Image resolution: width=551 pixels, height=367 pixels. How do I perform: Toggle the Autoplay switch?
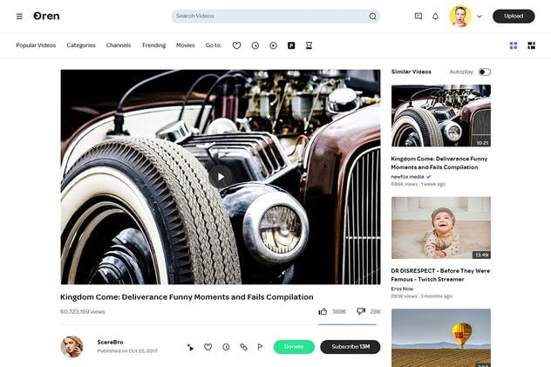click(x=485, y=72)
